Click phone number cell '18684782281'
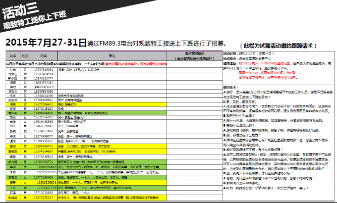 (44, 83)
